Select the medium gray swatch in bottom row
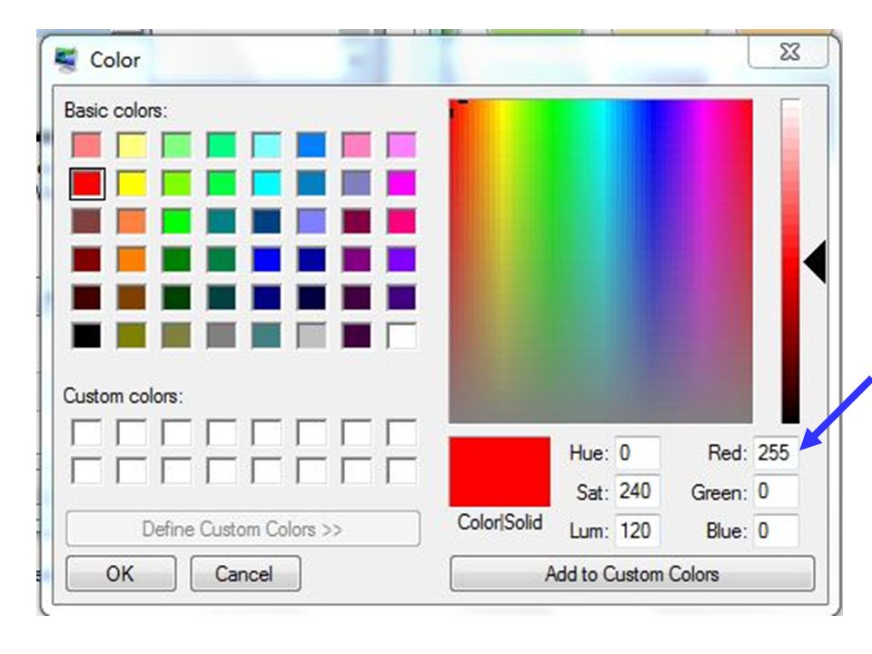Screen dimensions: 872x654 tap(222, 336)
